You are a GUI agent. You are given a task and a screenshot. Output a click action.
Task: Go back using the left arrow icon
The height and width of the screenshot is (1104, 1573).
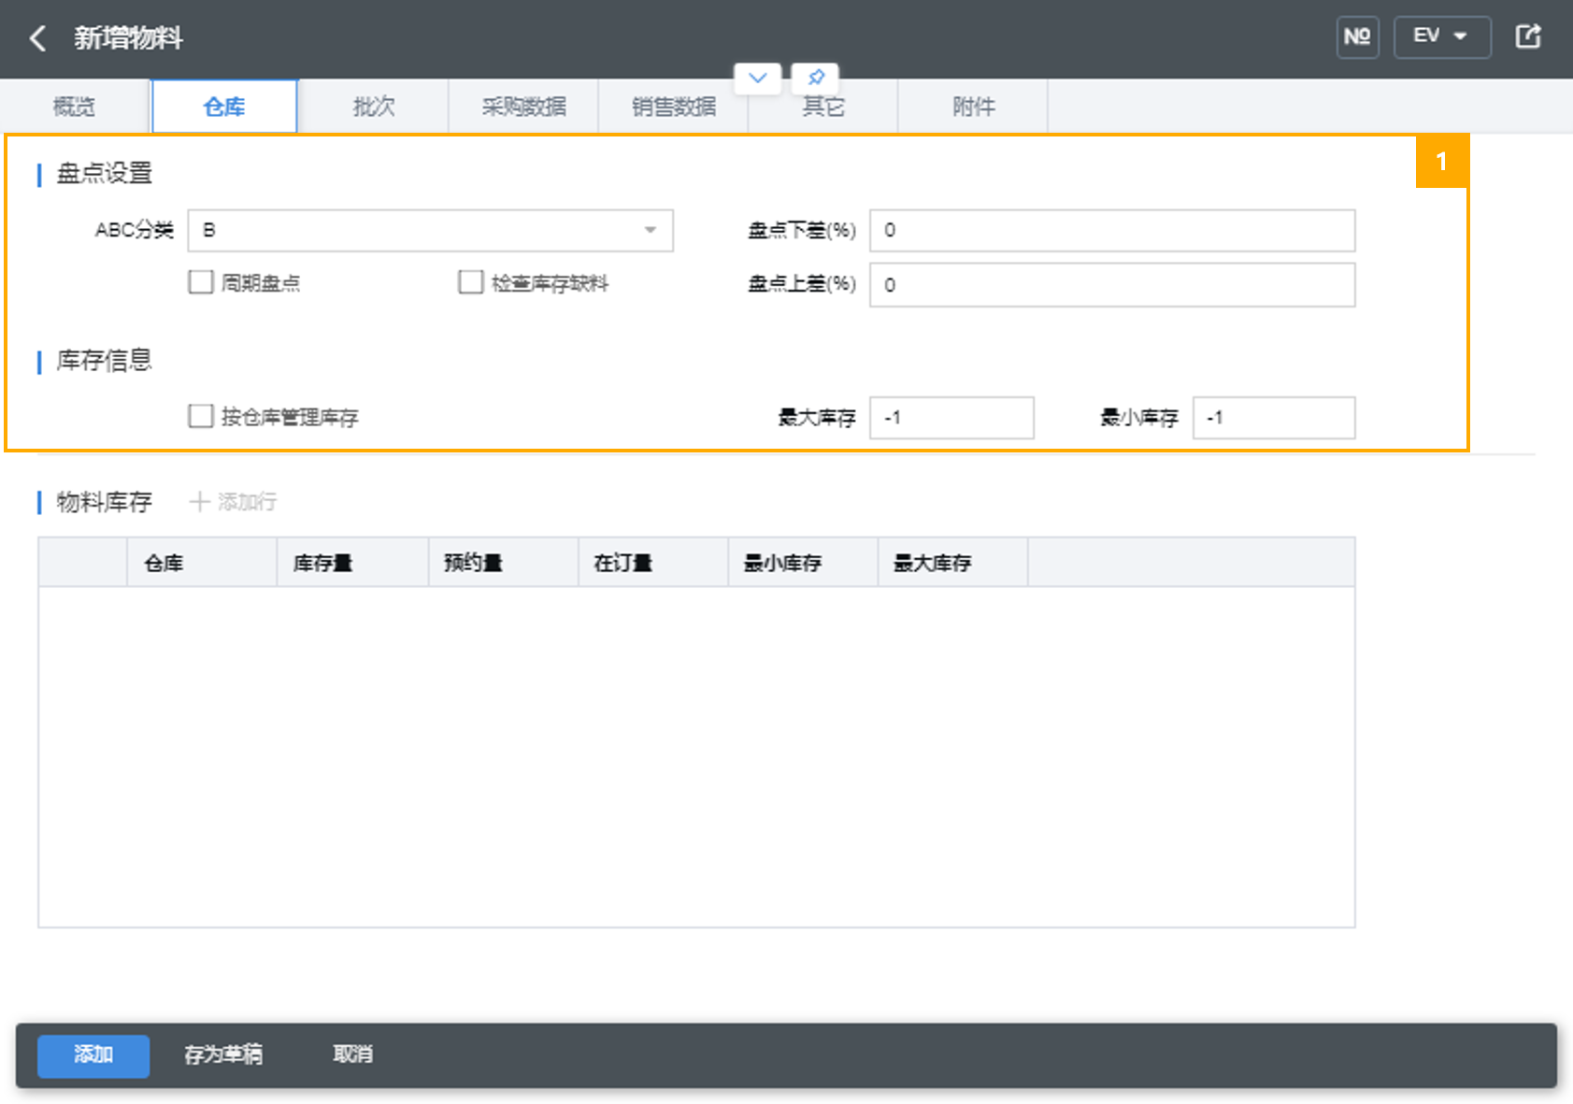point(37,38)
